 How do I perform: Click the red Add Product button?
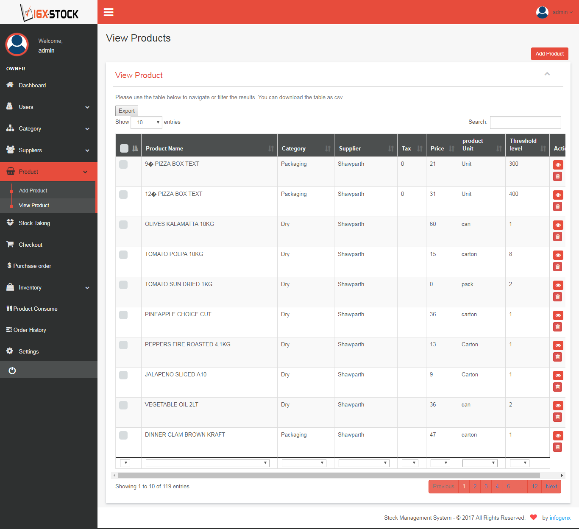[x=549, y=54]
